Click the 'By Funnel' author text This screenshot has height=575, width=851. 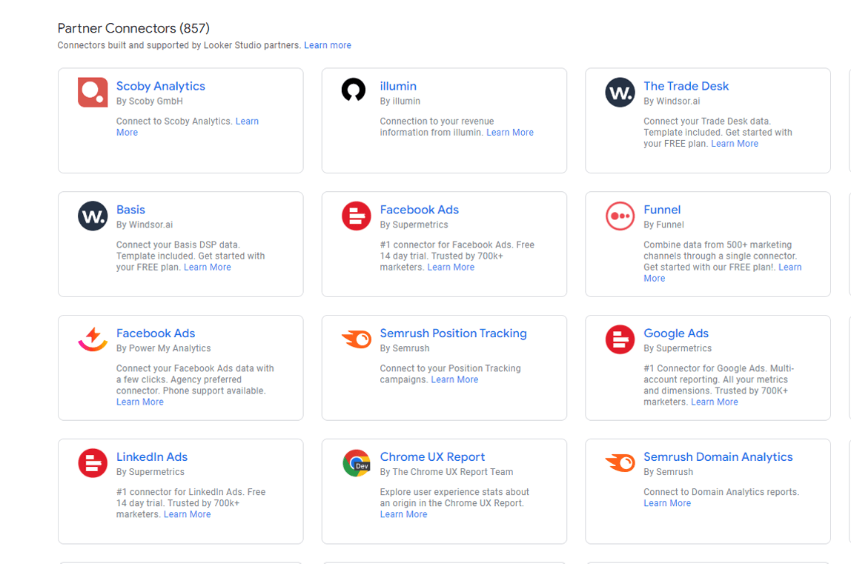pos(663,225)
